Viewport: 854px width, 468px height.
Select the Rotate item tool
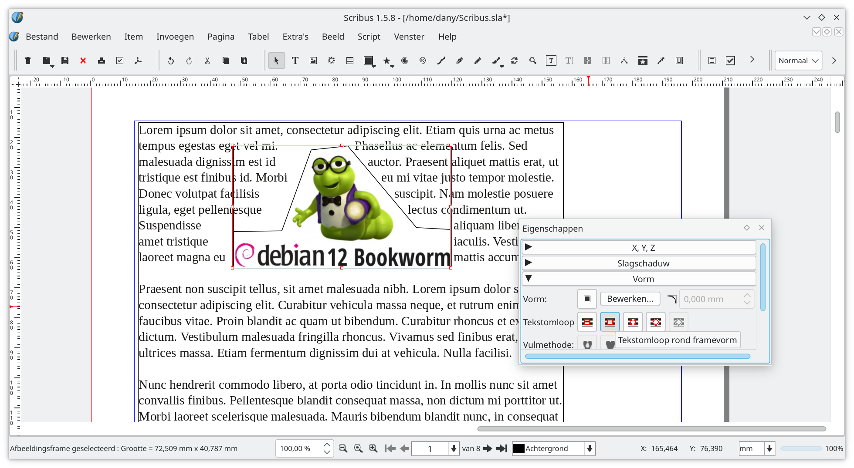515,61
